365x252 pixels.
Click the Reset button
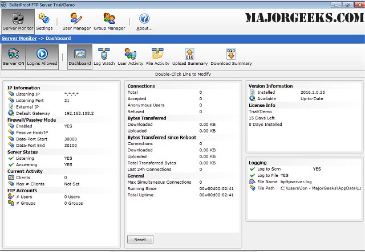tap(140, 239)
